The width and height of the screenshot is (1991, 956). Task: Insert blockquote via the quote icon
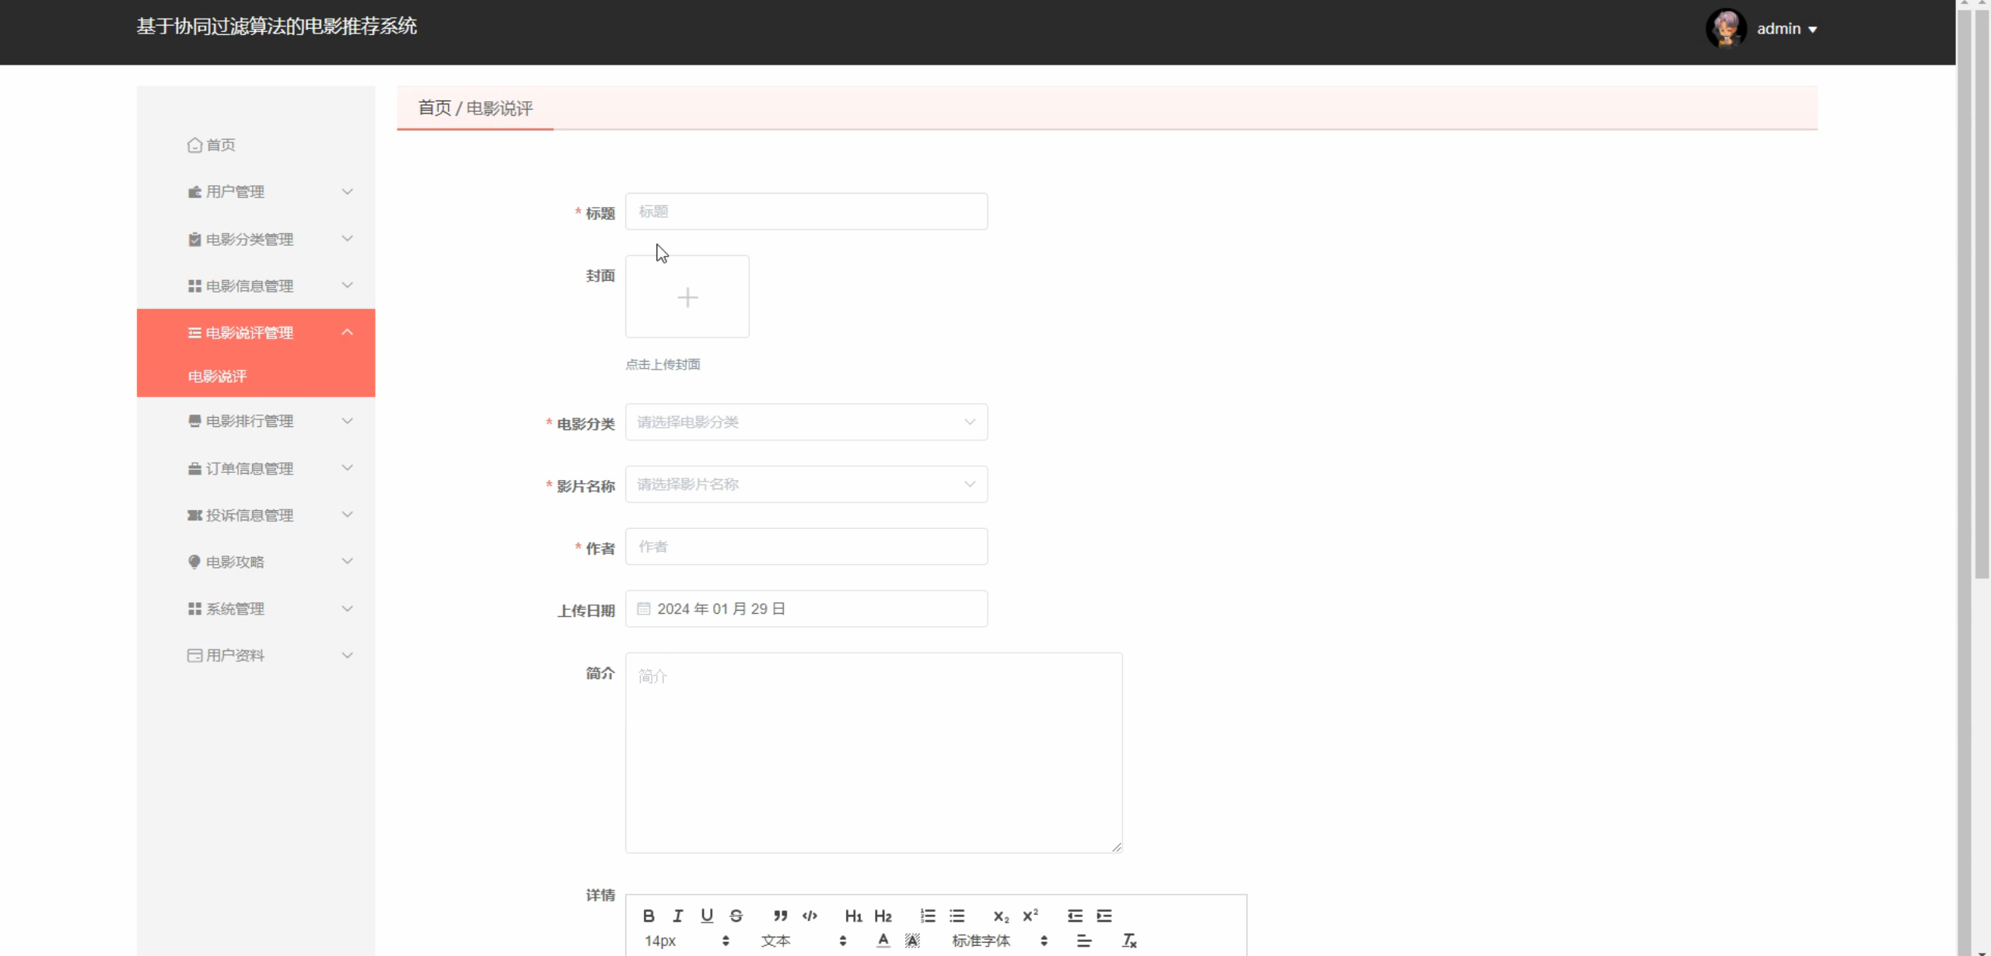click(780, 916)
